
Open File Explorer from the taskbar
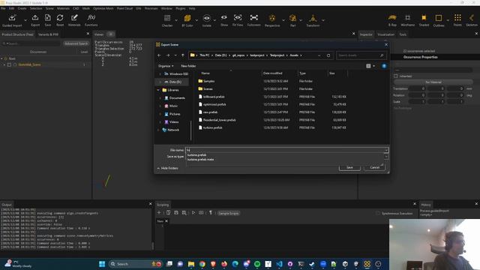click(191, 264)
